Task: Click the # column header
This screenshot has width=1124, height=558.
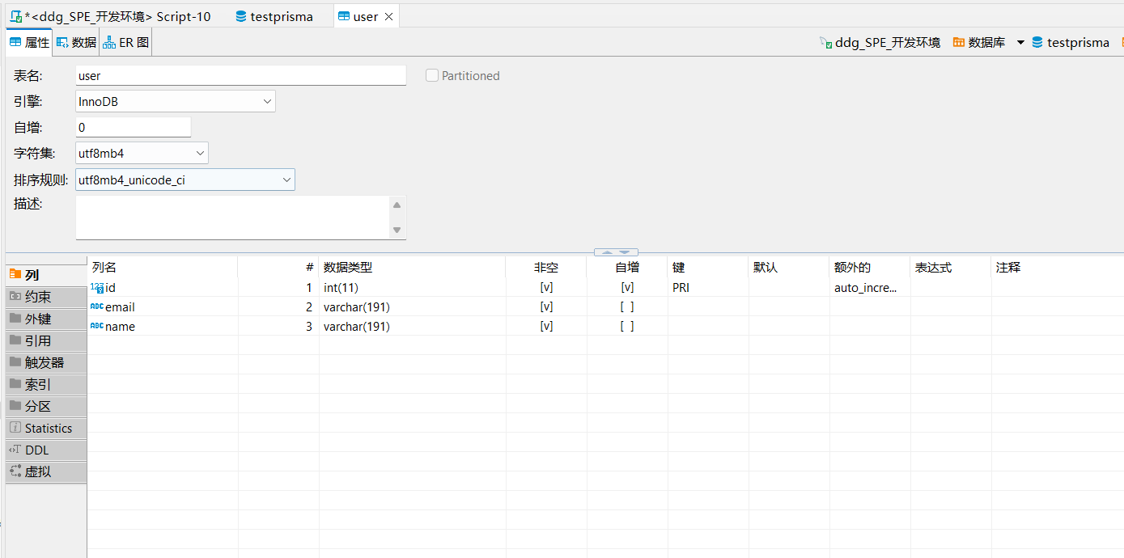Action: tap(278, 267)
